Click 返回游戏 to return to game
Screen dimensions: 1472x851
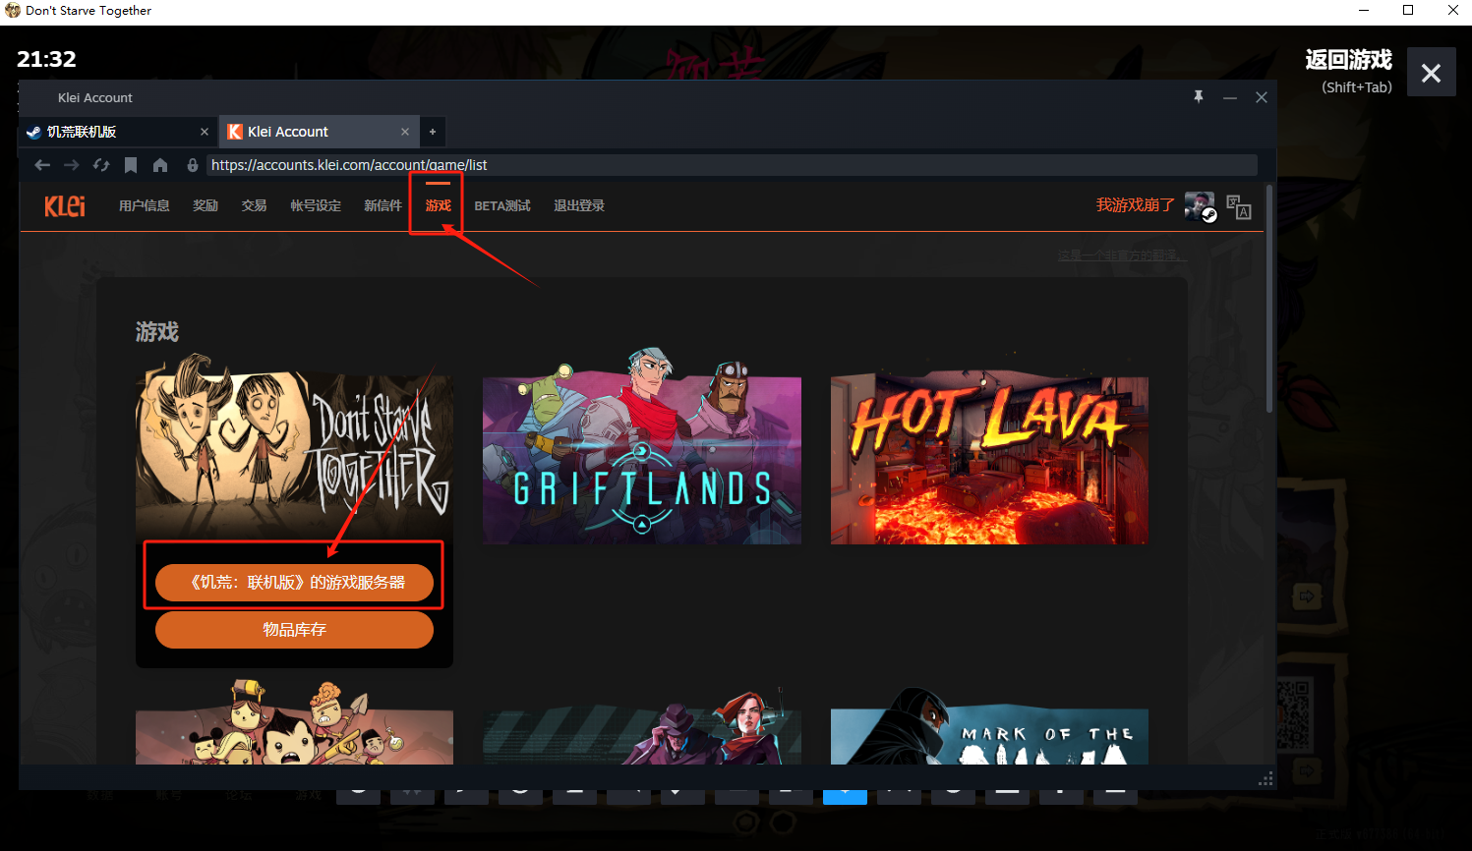coord(1349,60)
